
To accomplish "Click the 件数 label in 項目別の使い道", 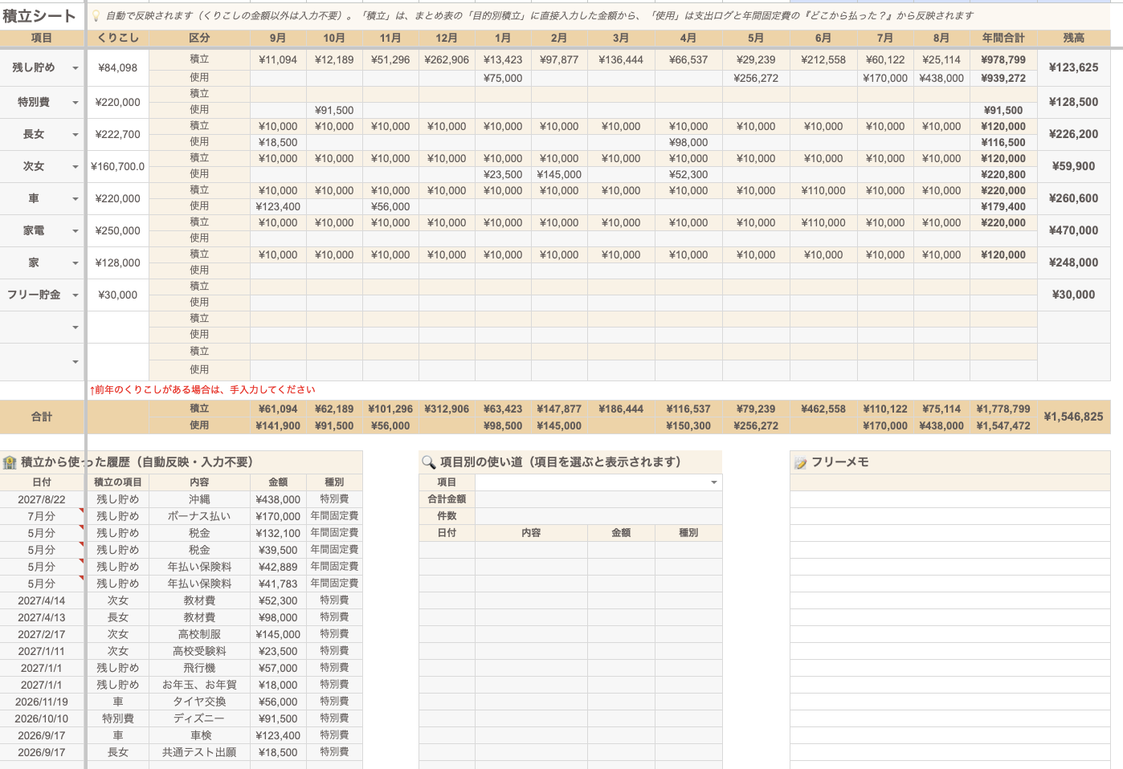I will pos(447,516).
